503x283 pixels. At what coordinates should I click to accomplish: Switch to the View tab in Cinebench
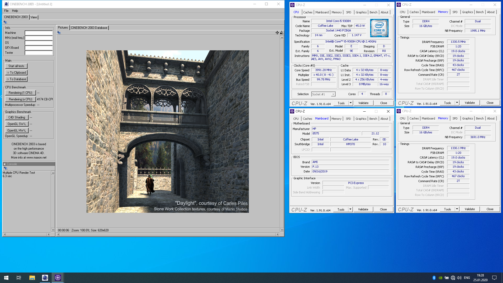tap(34, 17)
